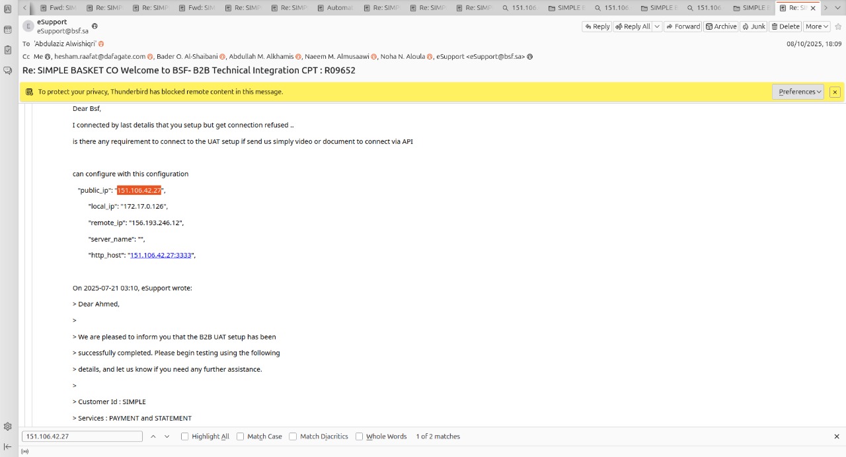Click Noha N. Aloula in Cc
This screenshot has width=846, height=457.
tap(402, 57)
